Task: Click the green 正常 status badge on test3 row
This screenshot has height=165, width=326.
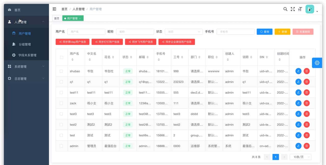Action: click(128, 114)
